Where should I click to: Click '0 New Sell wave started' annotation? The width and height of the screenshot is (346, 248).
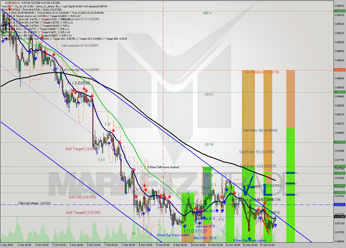pos(163,167)
